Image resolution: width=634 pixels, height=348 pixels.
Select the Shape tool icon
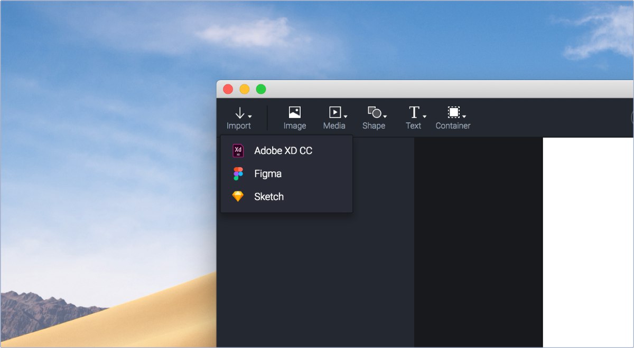(x=375, y=112)
